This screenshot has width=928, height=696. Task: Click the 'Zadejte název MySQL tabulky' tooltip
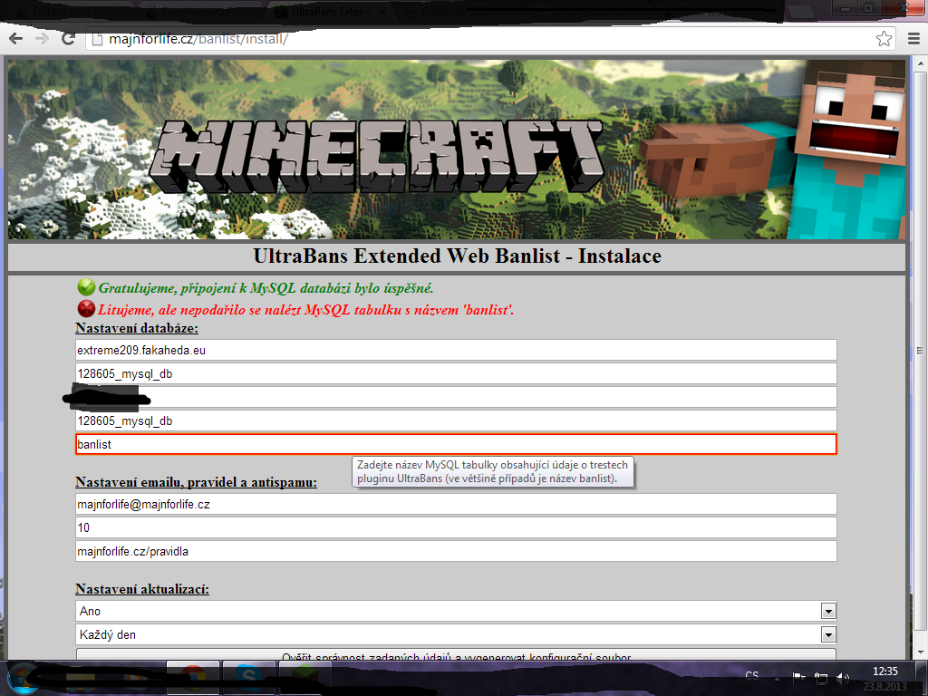pyautogui.click(x=492, y=471)
